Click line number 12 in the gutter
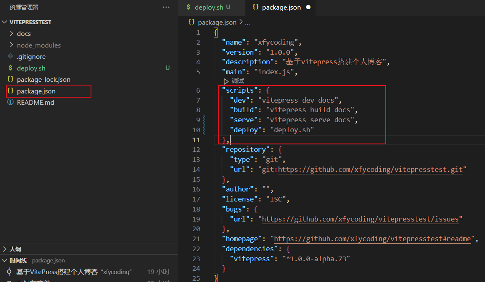Viewport: 485px width, 282px height. [196, 150]
